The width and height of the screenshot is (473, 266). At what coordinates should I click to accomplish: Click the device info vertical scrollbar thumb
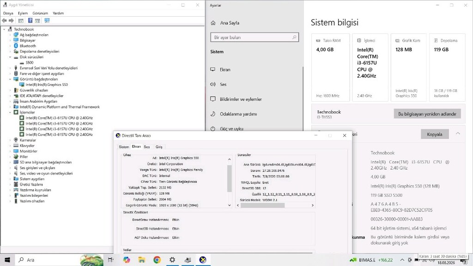(229, 179)
